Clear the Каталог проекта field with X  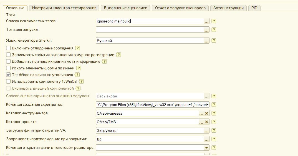click(207, 122)
